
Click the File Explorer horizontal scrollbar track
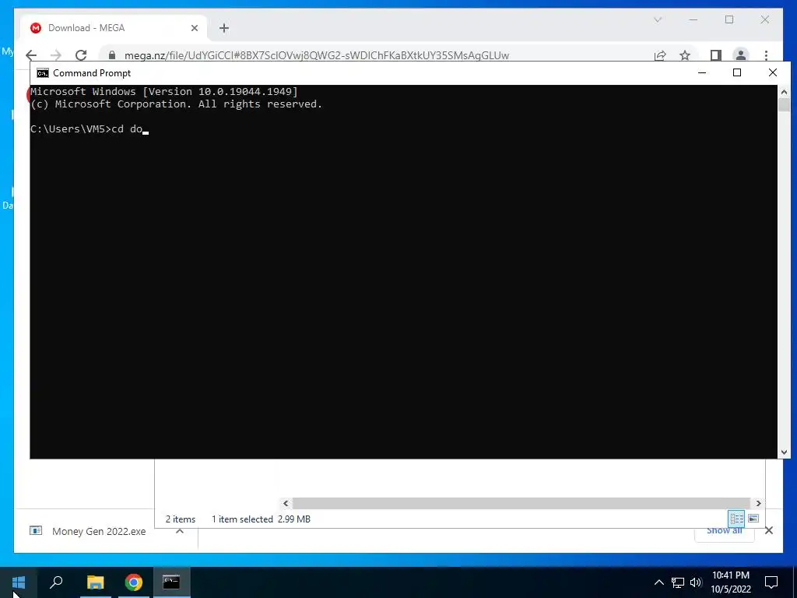point(521,504)
